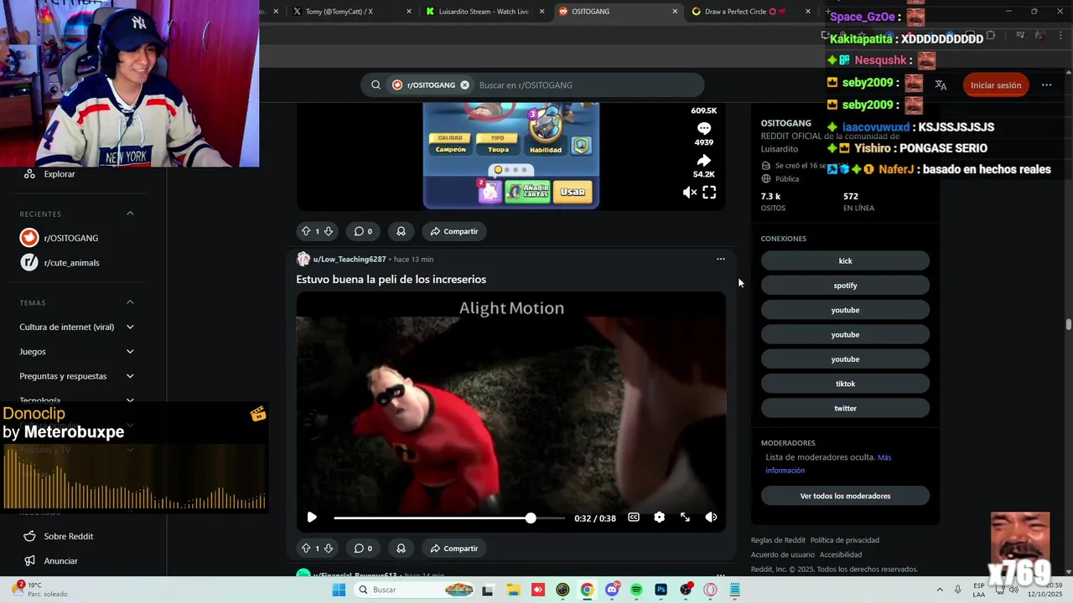The height and width of the screenshot is (603, 1073).
Task: Collapse the Temas section
Action: point(130,302)
